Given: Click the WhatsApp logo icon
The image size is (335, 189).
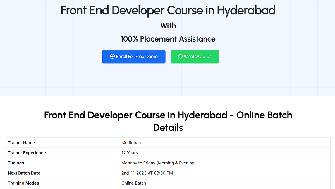Looking at the screenshot, I should point(180,56).
